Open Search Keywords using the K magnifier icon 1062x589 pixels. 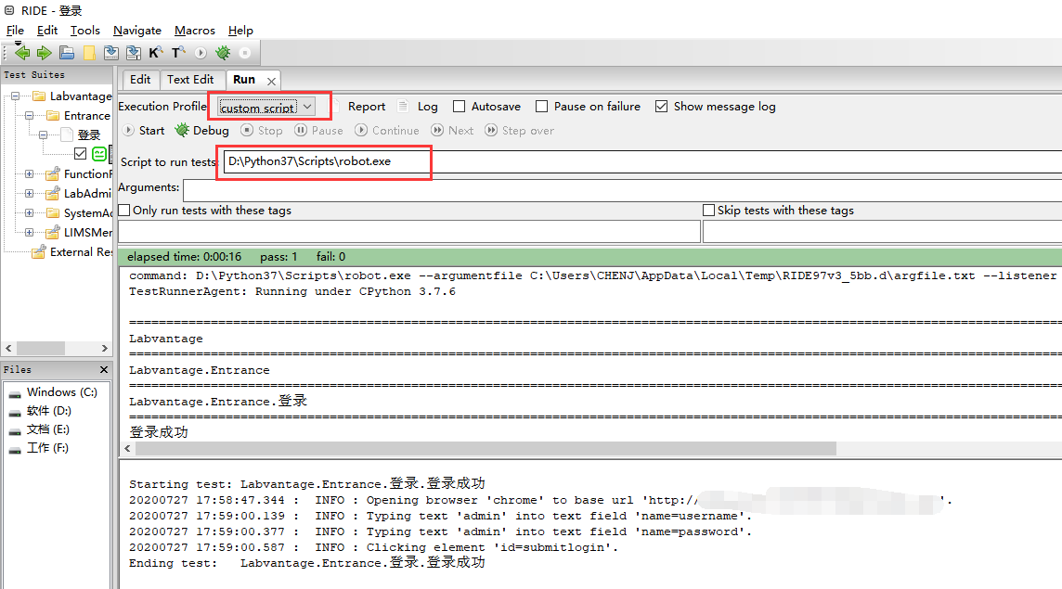pos(155,52)
